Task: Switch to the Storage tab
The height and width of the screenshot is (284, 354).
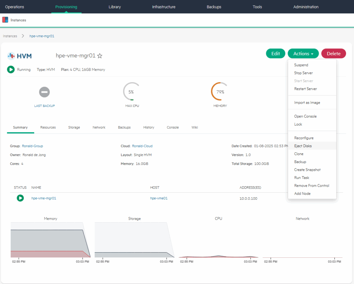Action: tap(74, 127)
